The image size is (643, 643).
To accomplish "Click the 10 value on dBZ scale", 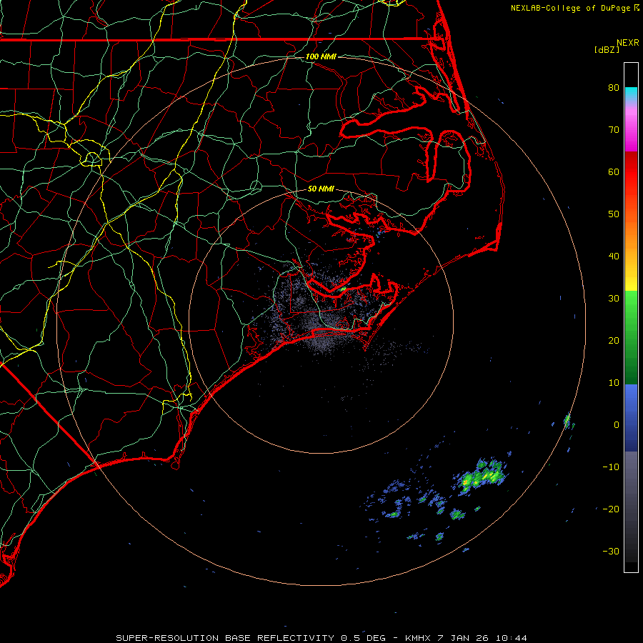I will (x=614, y=383).
